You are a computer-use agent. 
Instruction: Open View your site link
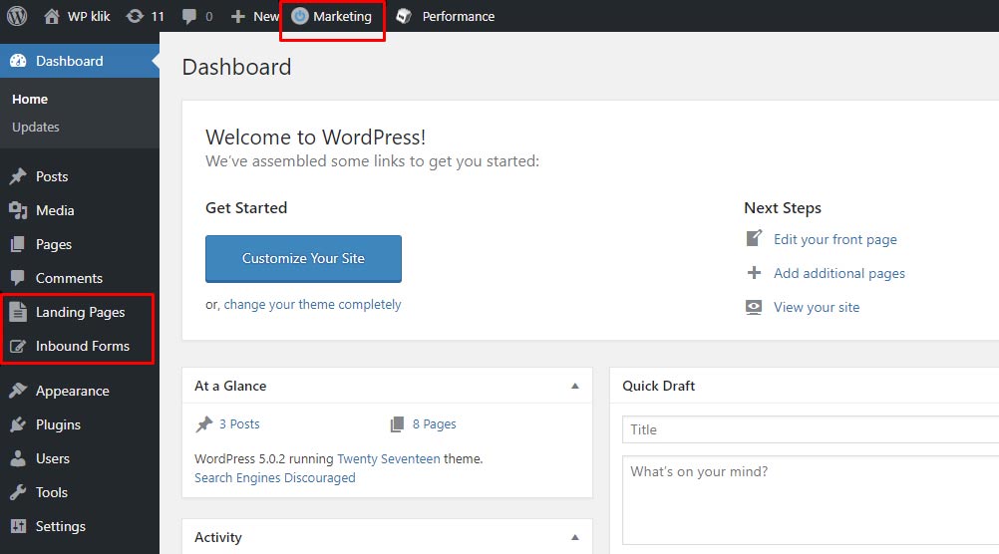click(817, 307)
